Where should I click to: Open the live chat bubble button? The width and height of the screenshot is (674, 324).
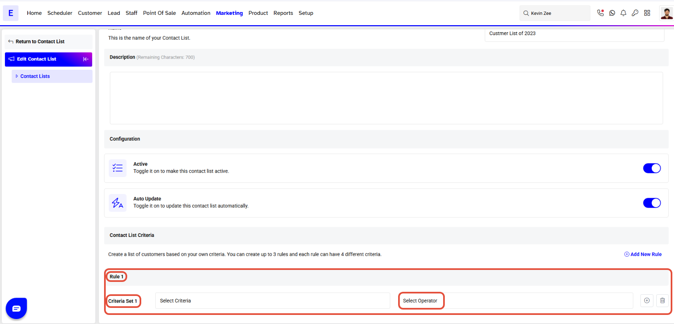coord(17,308)
